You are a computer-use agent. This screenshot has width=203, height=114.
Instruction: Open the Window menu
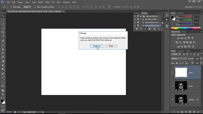(66, 2)
